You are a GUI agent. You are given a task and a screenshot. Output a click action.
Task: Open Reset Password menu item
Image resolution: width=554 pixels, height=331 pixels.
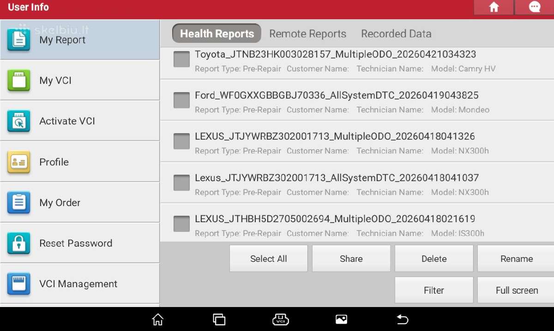pos(80,243)
